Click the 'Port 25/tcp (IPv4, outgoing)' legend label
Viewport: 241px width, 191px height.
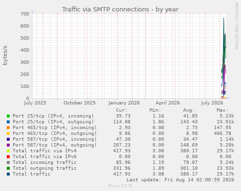53,122
